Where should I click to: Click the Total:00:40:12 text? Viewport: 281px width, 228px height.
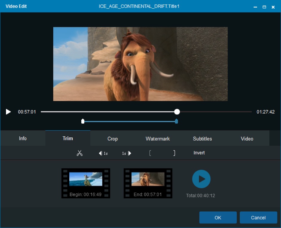[x=200, y=195]
